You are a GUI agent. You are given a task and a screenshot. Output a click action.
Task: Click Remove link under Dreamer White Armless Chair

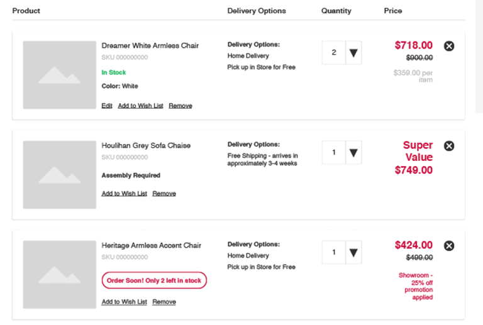(x=180, y=106)
